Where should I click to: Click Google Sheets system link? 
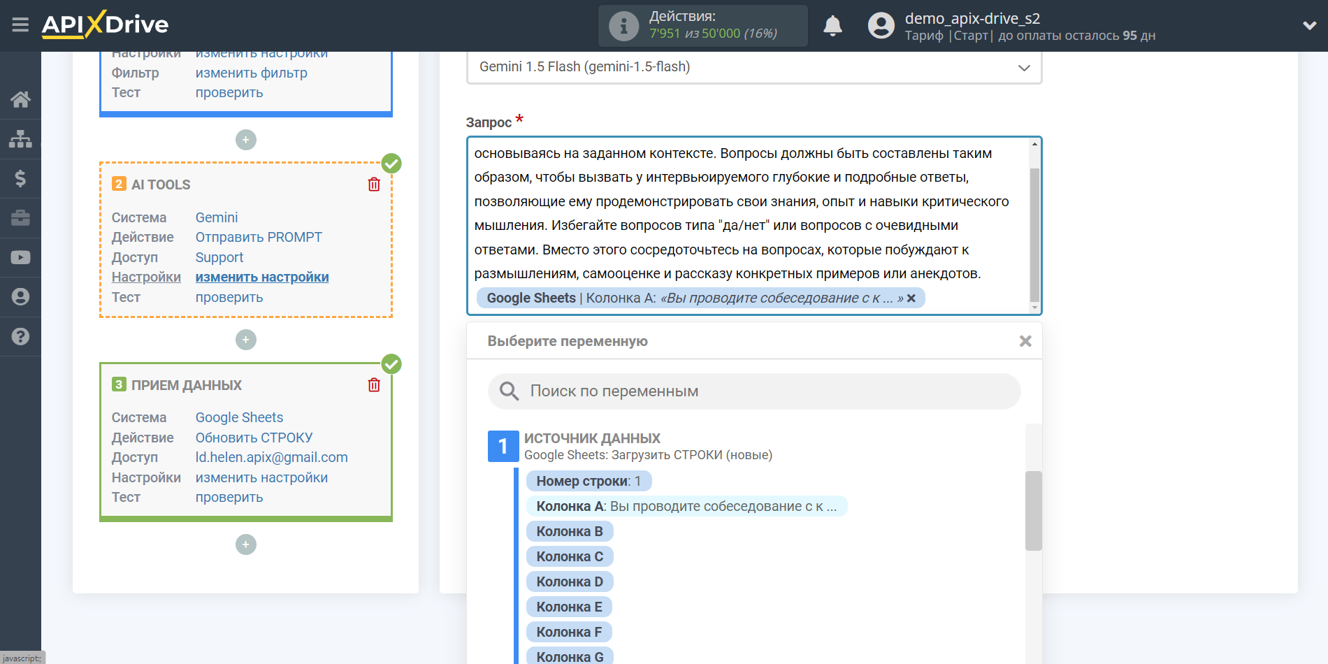tap(239, 417)
